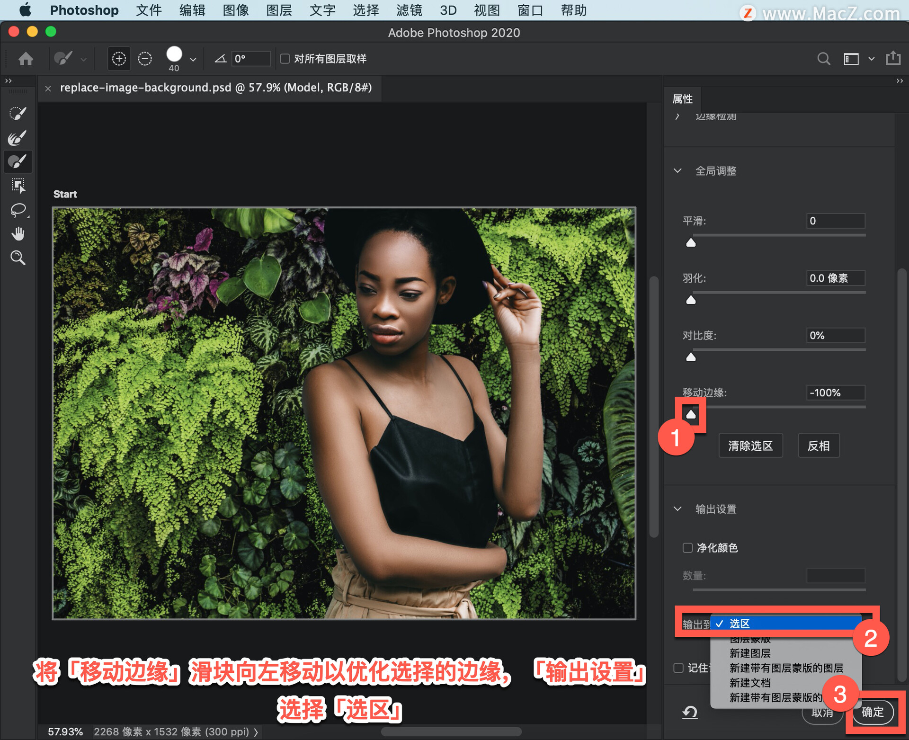Select the Lasso tool
This screenshot has width=909, height=740.
click(18, 210)
